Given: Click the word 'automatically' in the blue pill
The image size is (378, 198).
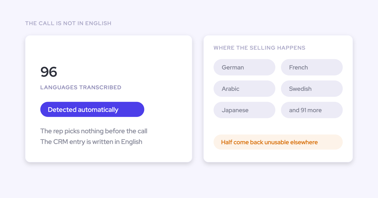Looking at the screenshot, I should click(98, 110).
